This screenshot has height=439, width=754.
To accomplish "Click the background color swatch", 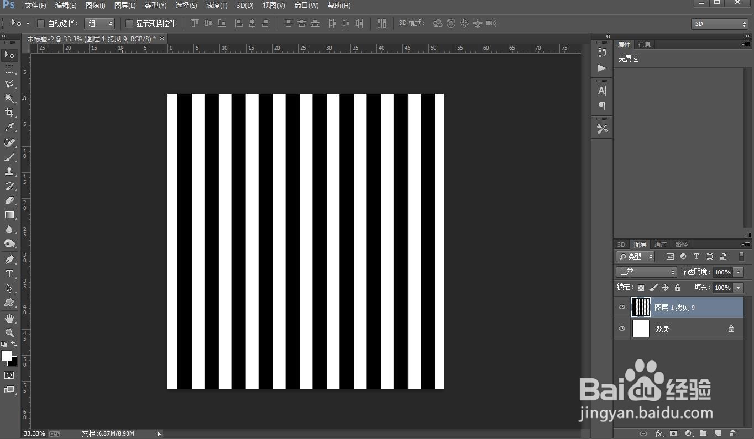I will tap(14, 363).
